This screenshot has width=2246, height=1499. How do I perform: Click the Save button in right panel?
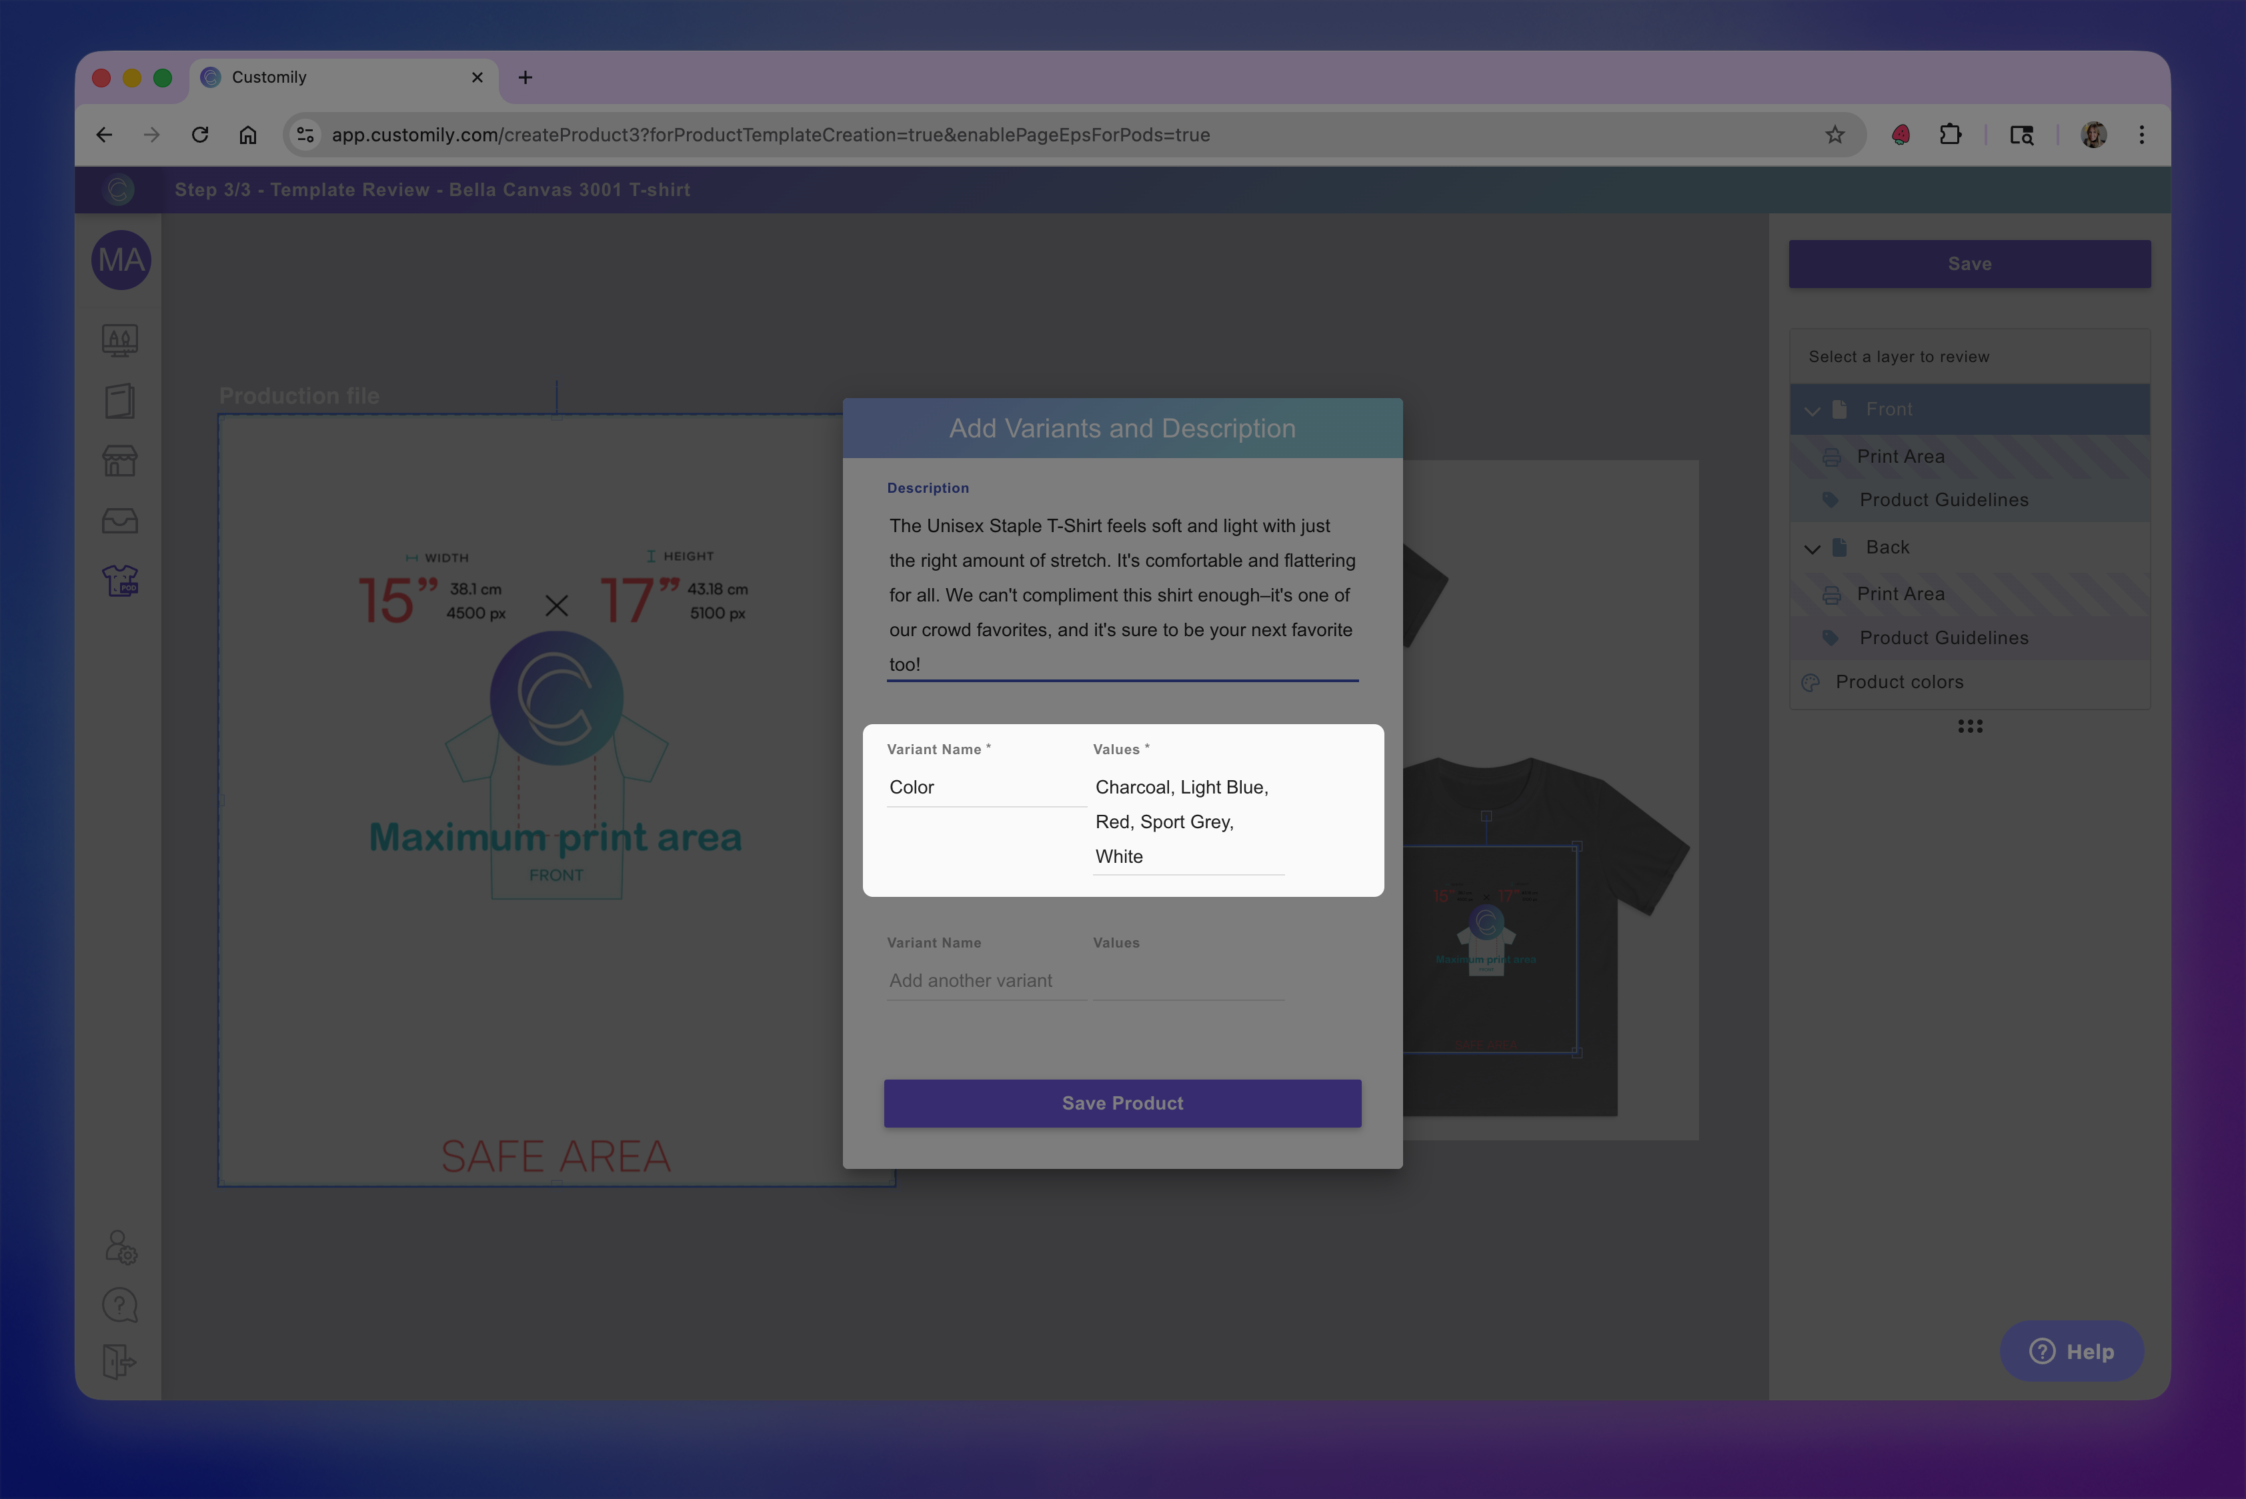(x=1970, y=264)
